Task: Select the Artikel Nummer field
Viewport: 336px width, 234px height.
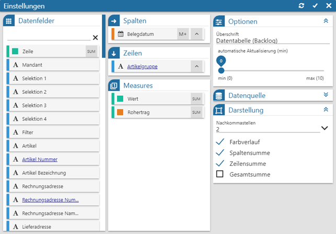Action: (40, 159)
